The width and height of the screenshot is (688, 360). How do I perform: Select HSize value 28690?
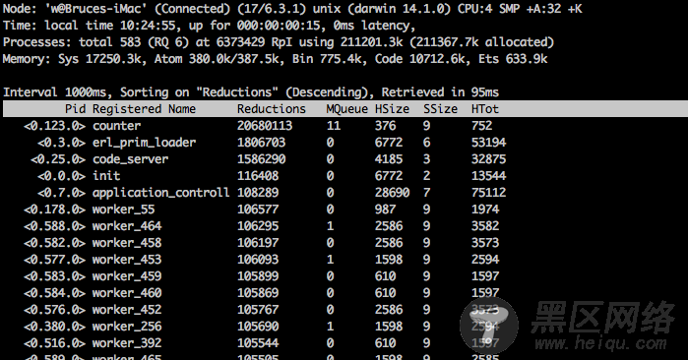pyautogui.click(x=392, y=193)
